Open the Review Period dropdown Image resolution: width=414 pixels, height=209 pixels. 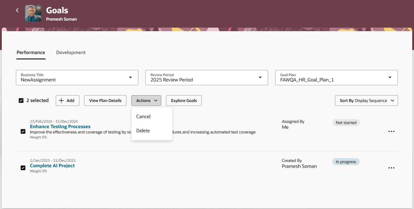coord(260,77)
